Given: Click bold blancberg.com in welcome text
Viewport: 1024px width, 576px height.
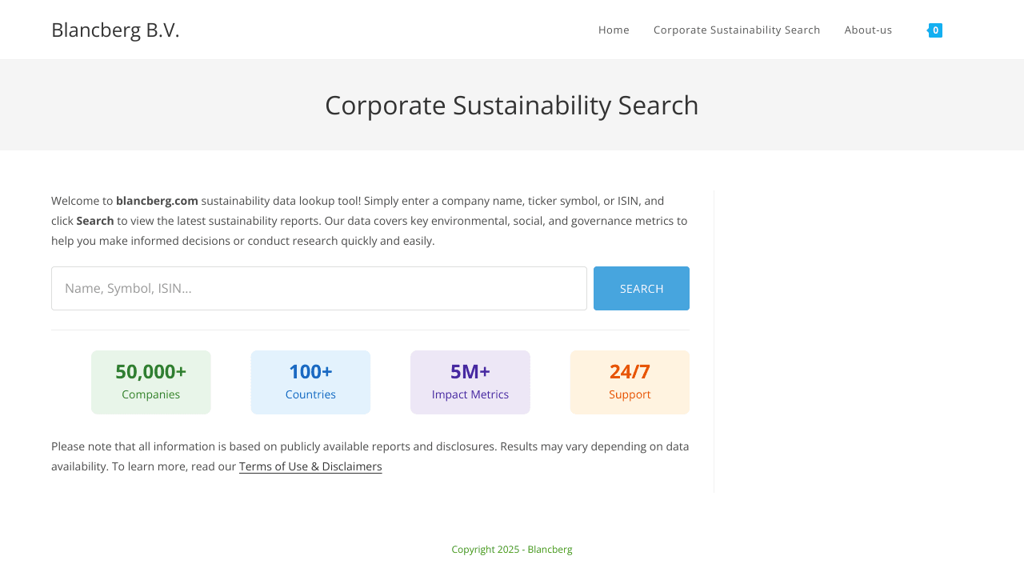Looking at the screenshot, I should point(157,201).
